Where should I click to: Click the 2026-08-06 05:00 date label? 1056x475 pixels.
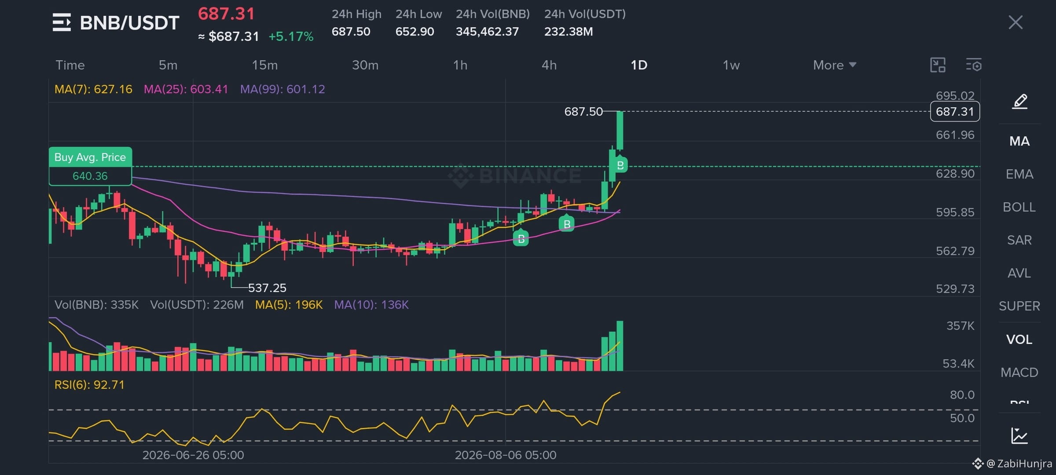click(506, 455)
